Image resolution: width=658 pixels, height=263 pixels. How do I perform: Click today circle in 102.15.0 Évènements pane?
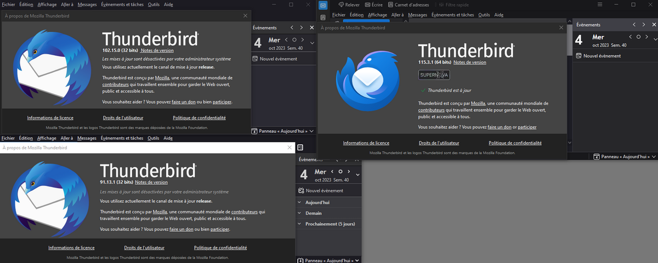click(x=294, y=40)
